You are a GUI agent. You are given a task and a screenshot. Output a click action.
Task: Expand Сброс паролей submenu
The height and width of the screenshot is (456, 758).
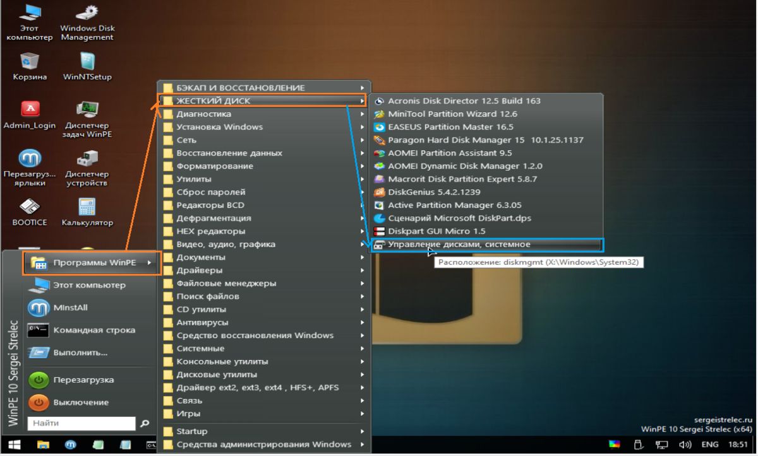coord(263,192)
